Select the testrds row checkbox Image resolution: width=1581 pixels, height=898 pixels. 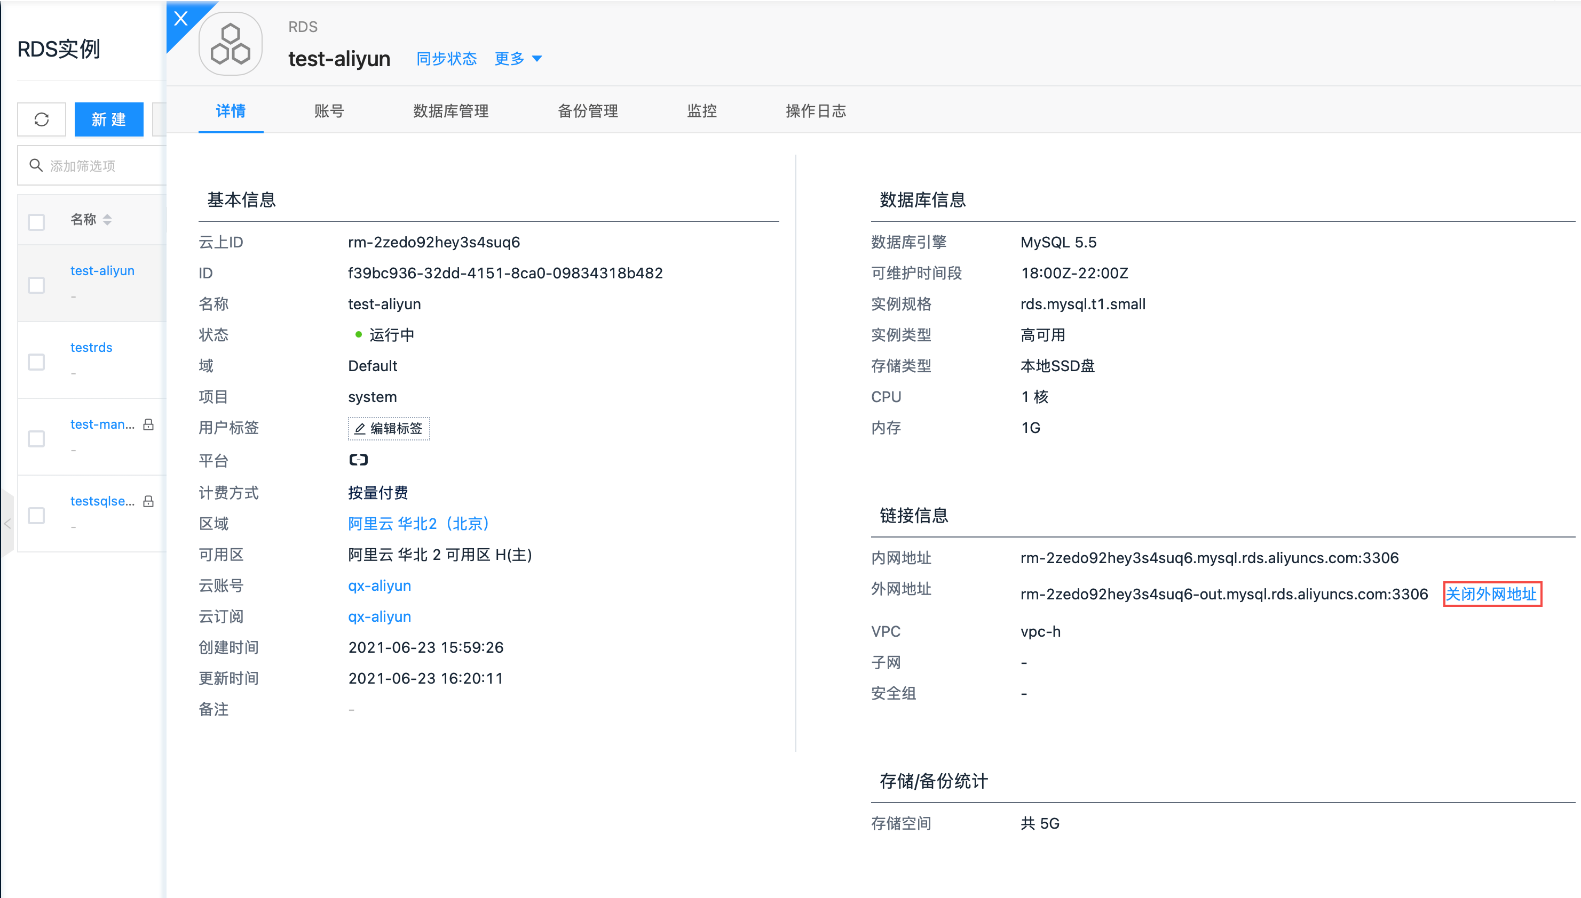[36, 362]
